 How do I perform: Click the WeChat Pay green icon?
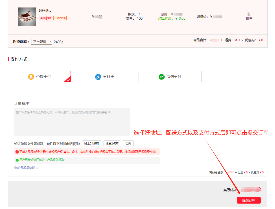click(x=162, y=77)
